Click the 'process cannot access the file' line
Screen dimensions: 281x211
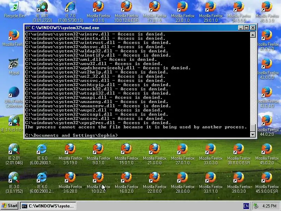click(x=136, y=127)
